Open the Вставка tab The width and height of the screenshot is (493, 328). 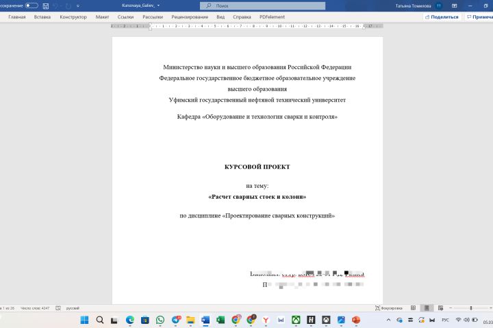click(42, 17)
